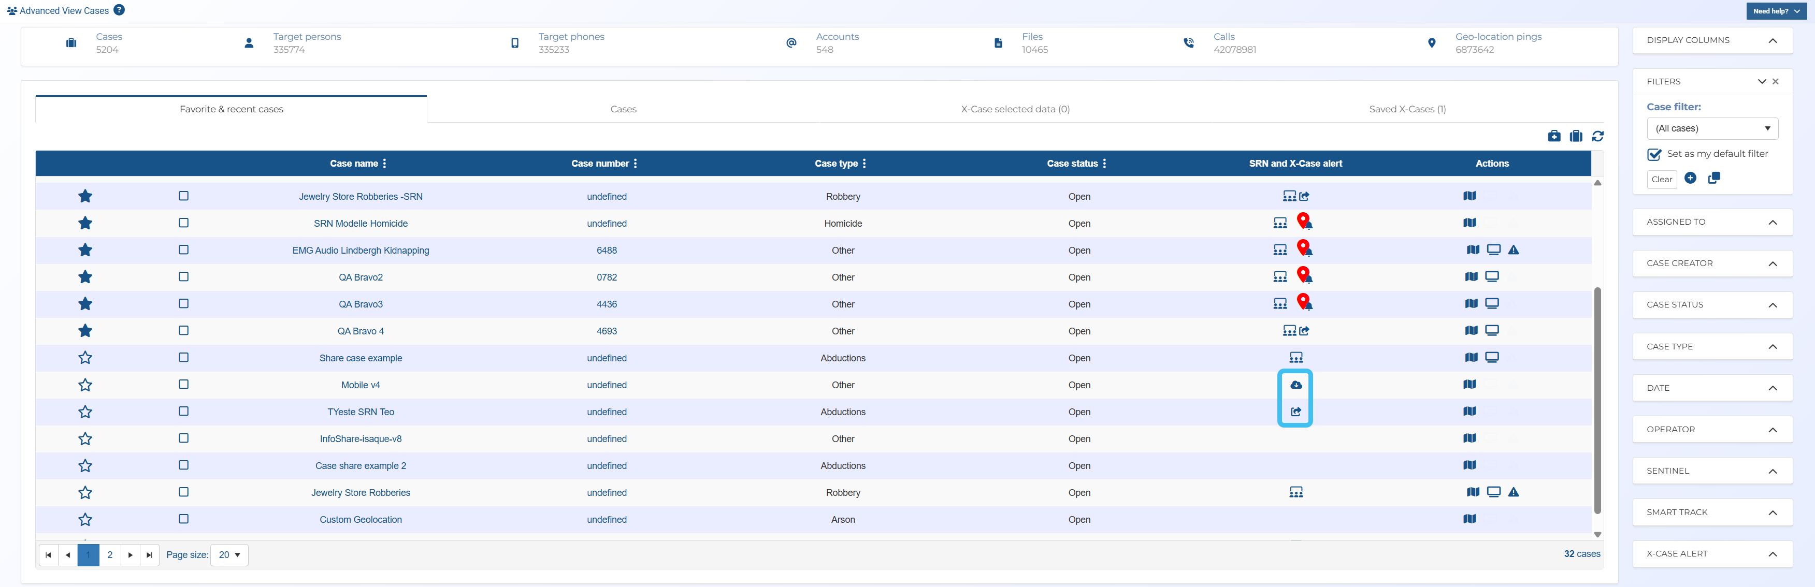The height and width of the screenshot is (587, 1815).
Task: Open the Custom Geolocation case link
Action: pos(361,519)
